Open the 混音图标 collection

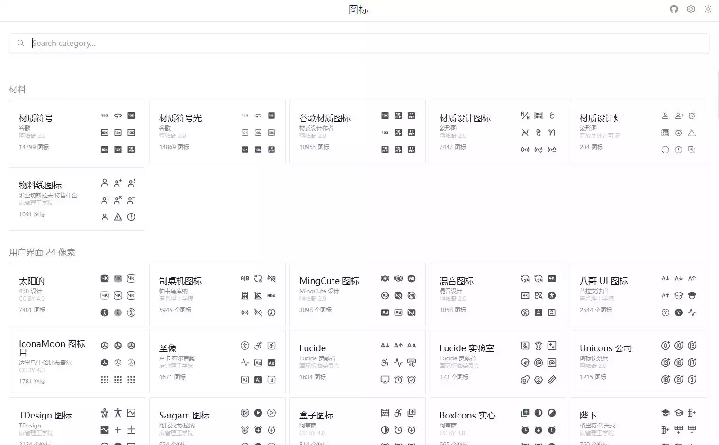point(498,294)
